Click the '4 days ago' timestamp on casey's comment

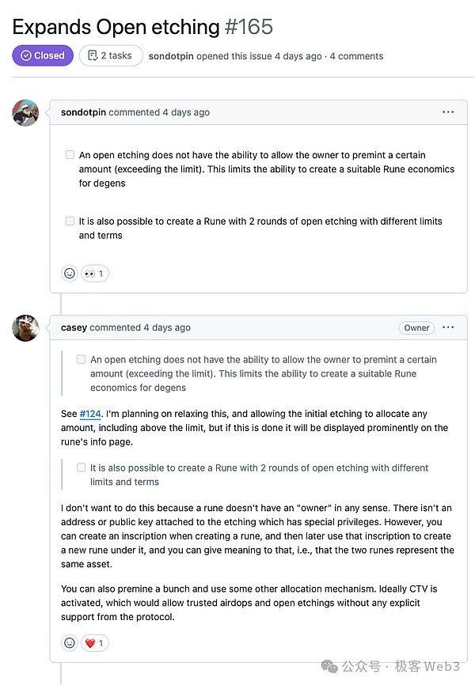click(167, 327)
